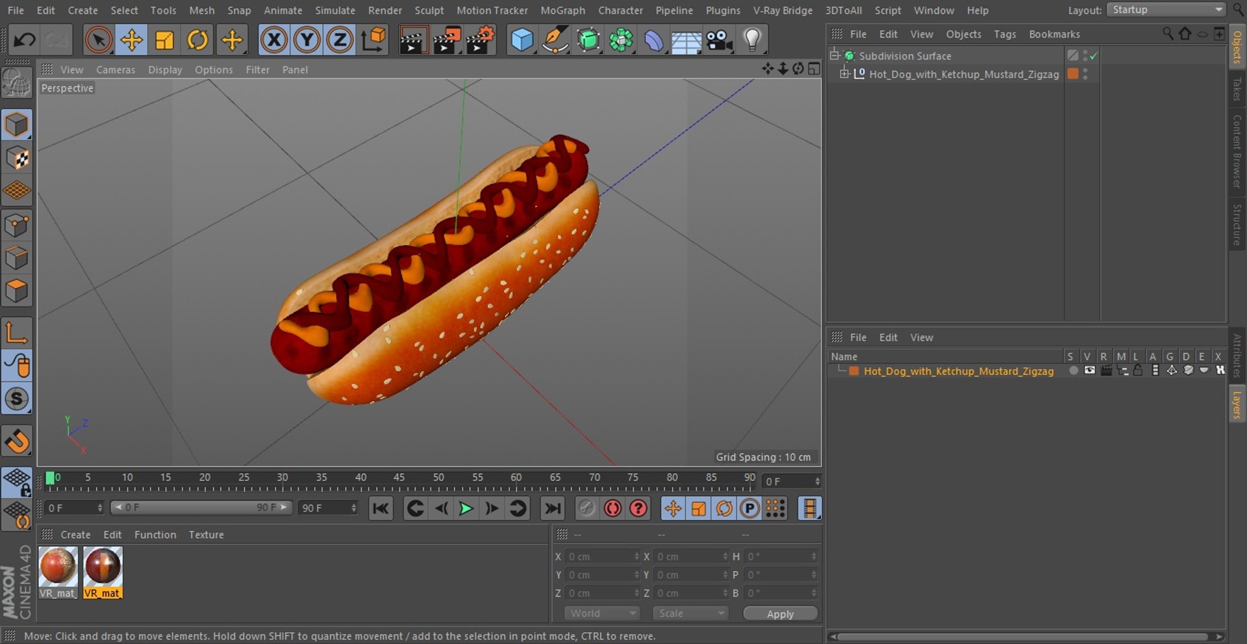This screenshot has height=644, width=1247.
Task: Open the World coordinate dropdown
Action: (x=602, y=613)
